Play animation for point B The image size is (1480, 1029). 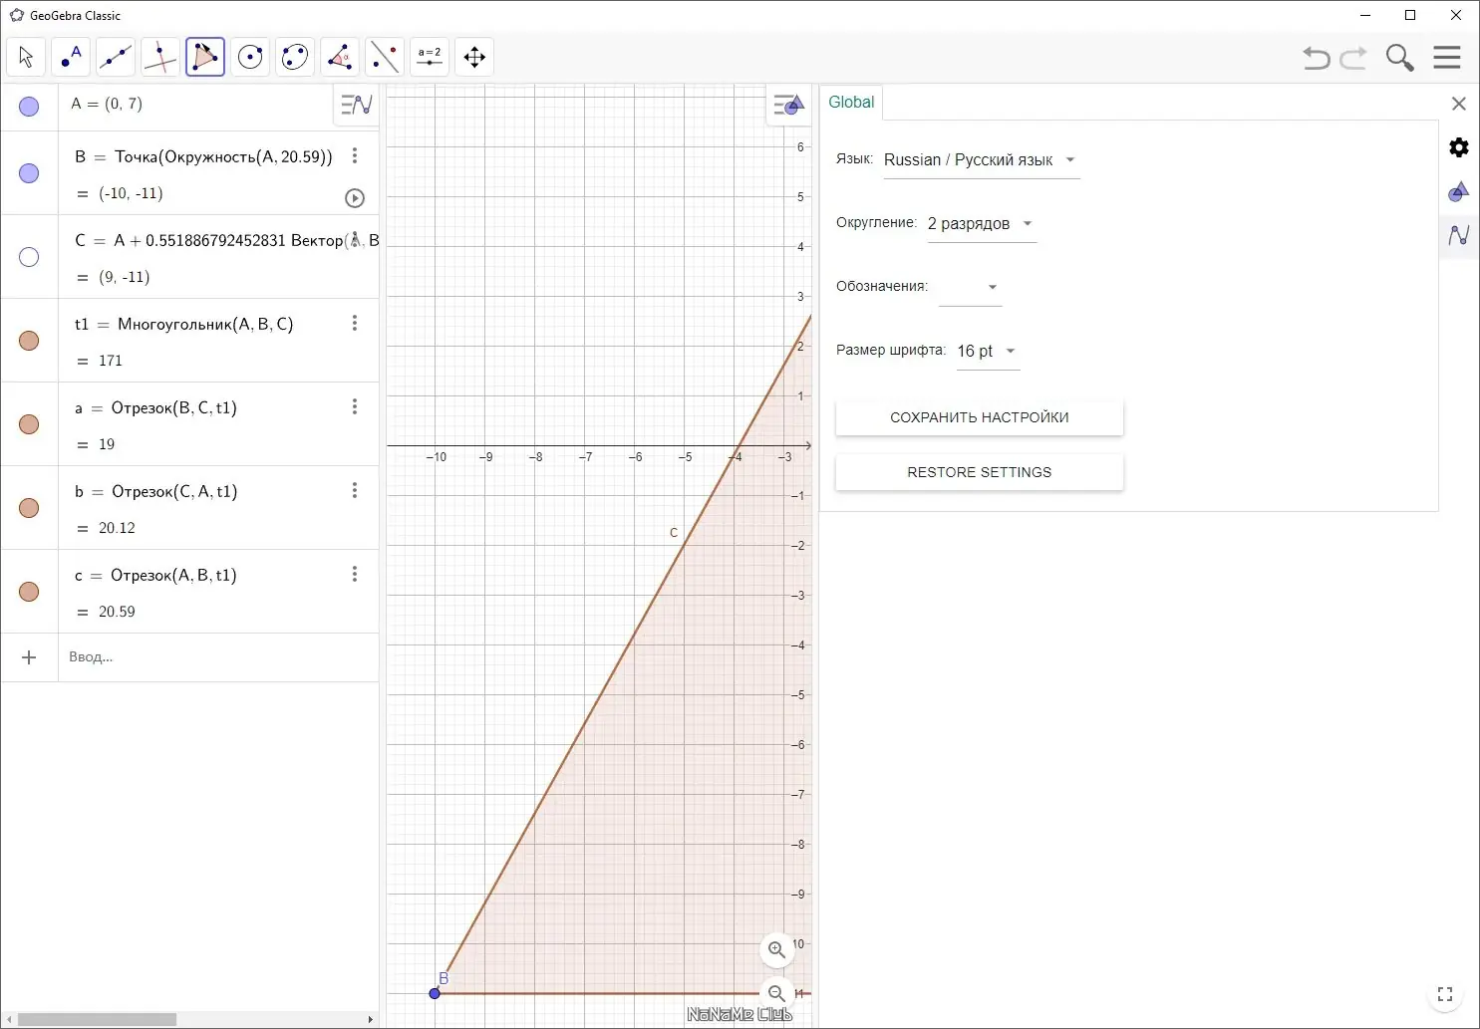point(355,198)
